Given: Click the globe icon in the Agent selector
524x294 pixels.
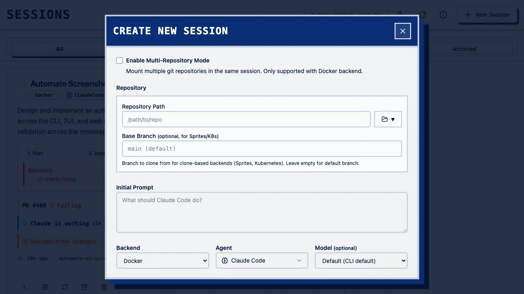Looking at the screenshot, I should [224, 261].
